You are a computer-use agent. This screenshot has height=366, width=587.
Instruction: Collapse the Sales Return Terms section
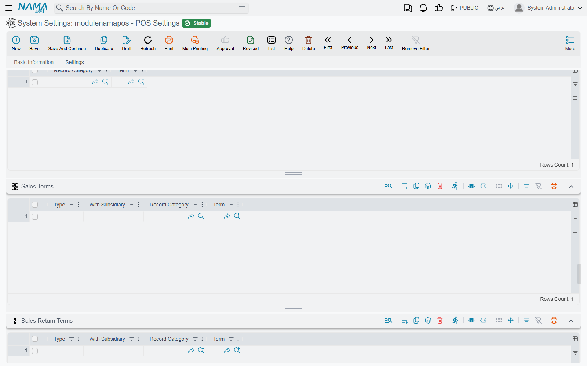tap(571, 321)
